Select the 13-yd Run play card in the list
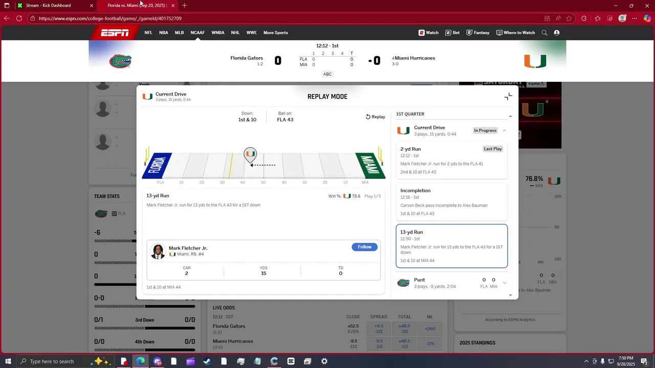The width and height of the screenshot is (655, 368). [x=452, y=246]
